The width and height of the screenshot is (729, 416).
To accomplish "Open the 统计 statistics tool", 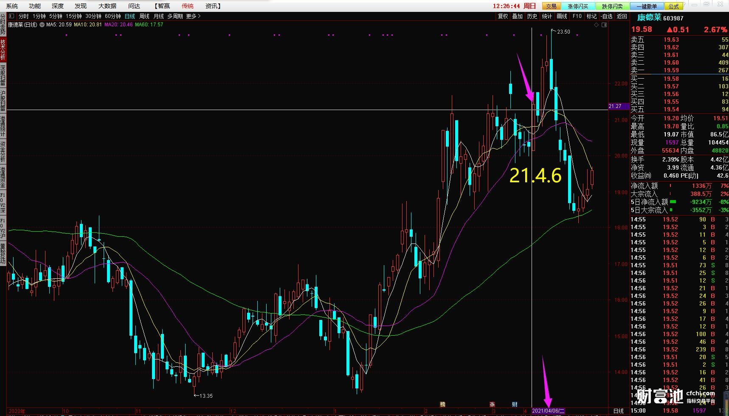I will (x=547, y=16).
